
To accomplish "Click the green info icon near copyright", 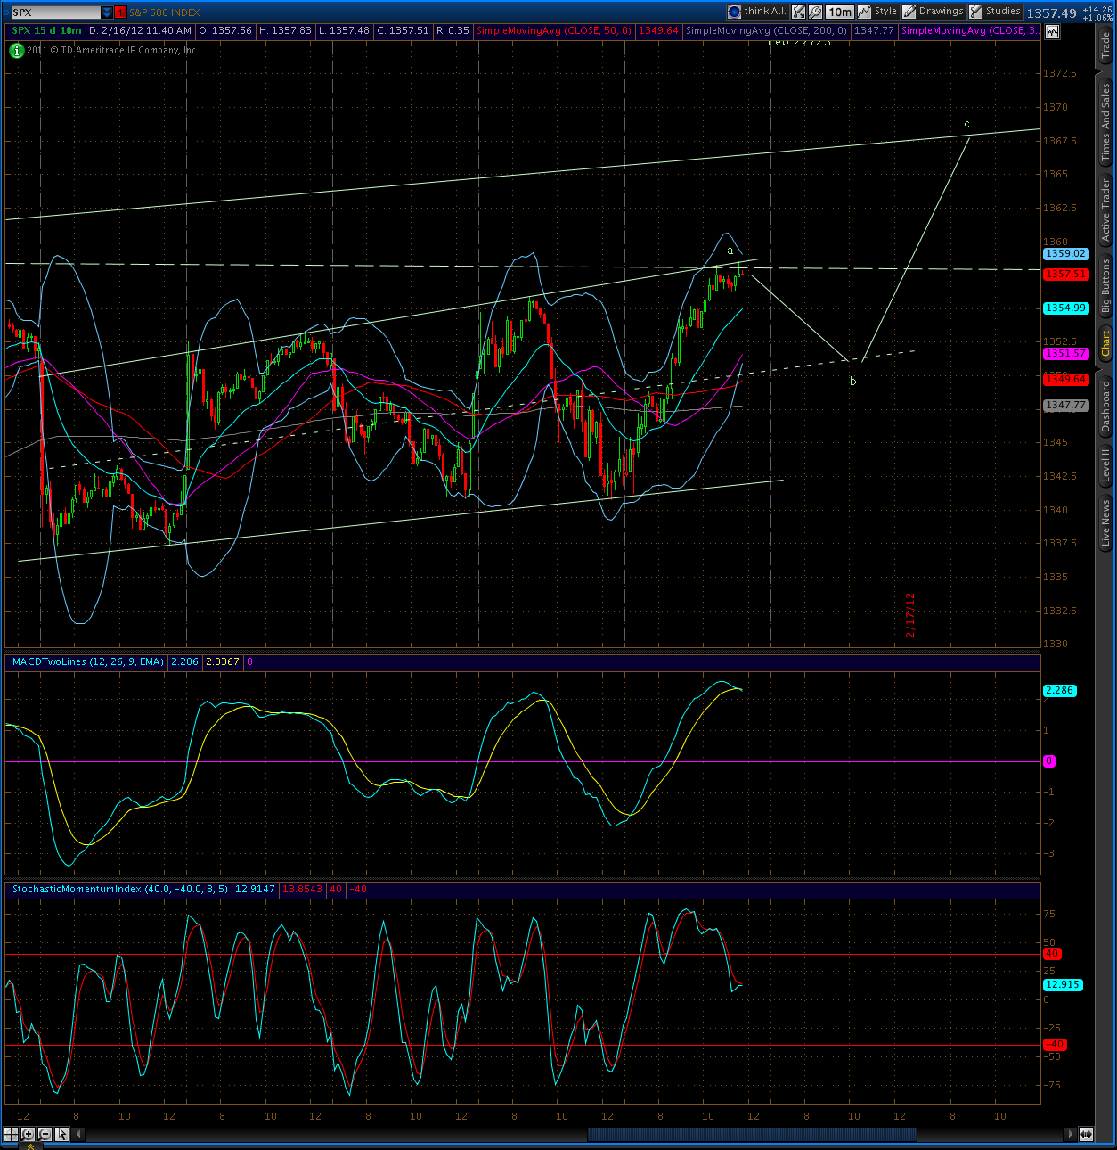I will 16,51.
